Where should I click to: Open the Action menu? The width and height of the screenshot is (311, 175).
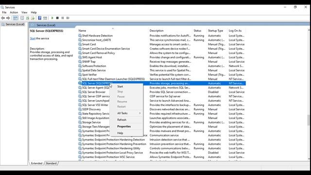14,12
